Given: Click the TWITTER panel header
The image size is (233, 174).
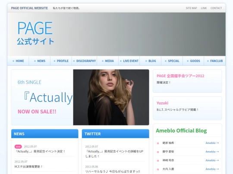Looking at the screenshot, I should [x=116, y=134].
